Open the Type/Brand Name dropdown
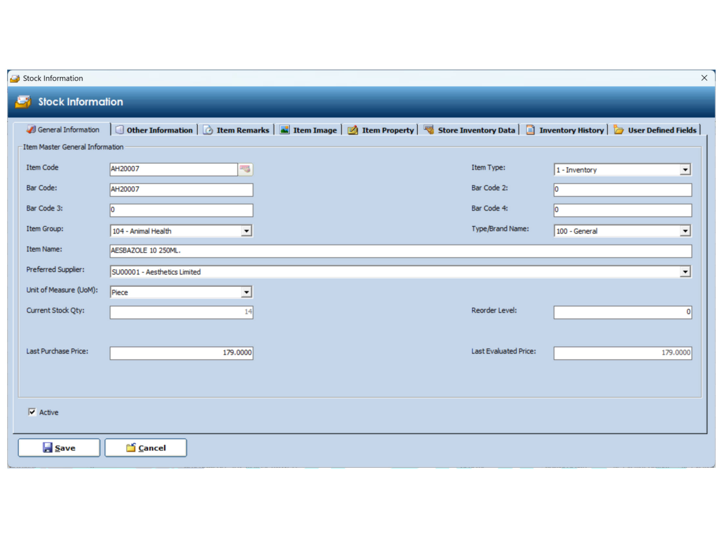 685,231
